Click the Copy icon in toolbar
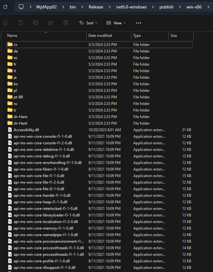Image resolution: width=213 pixels, height=272 pixels. click(6, 23)
